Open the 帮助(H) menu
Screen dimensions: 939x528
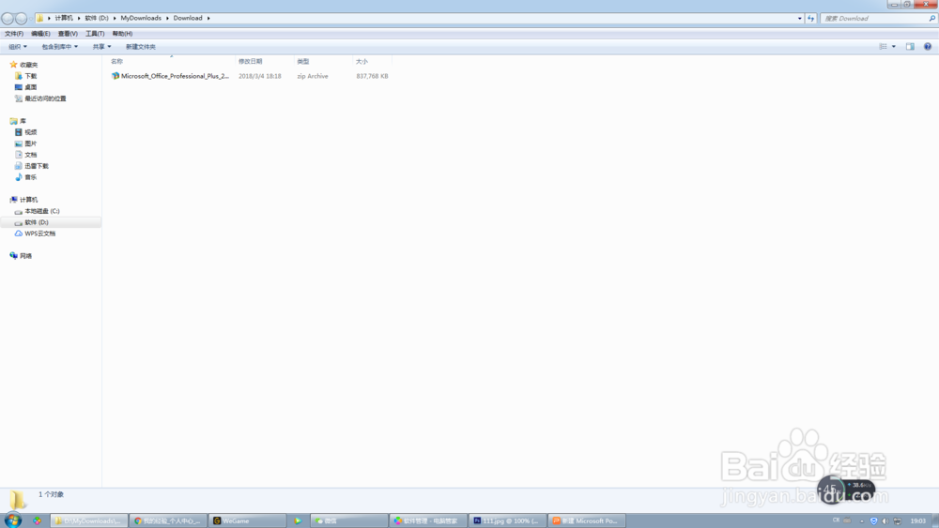pos(122,34)
